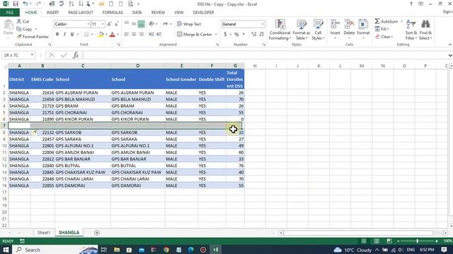453x254 pixels.
Task: Click cell with EMIS code 22801
Action: [42, 146]
